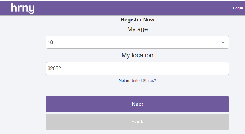Screen dimensions: 245x134
Task: Open the Login link
Action: tap(238, 8)
